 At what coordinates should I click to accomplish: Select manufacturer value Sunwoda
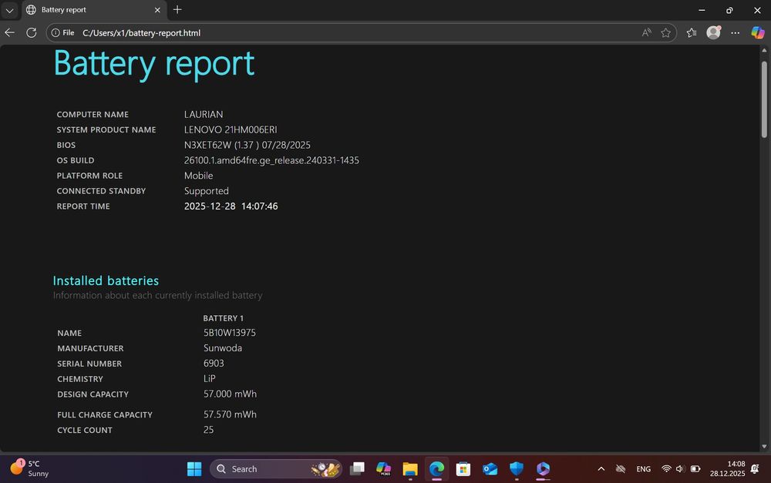click(223, 348)
